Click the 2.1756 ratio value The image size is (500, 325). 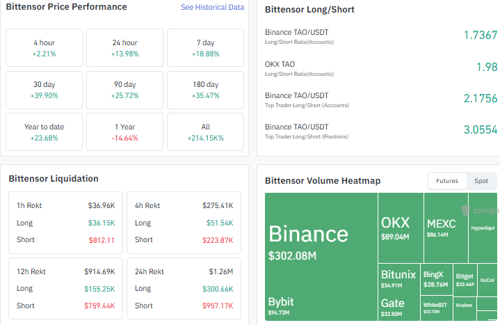pos(481,98)
